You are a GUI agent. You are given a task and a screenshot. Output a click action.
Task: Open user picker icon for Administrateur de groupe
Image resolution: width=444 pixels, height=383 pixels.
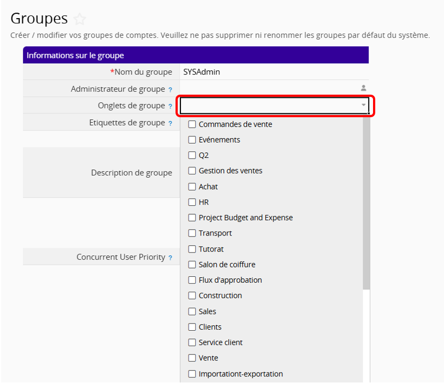click(x=364, y=88)
